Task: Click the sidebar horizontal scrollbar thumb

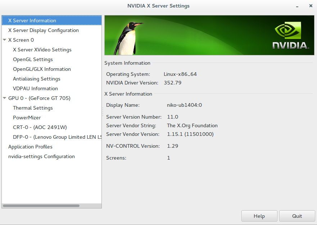Action: tap(41, 206)
